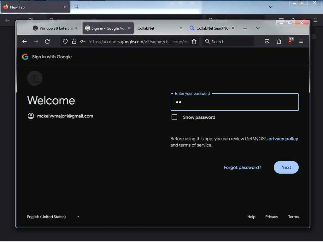Minimize the inner browser window

pyautogui.click(x=281, y=23)
